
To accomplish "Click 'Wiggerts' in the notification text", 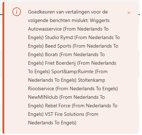I will [x=100, y=21].
